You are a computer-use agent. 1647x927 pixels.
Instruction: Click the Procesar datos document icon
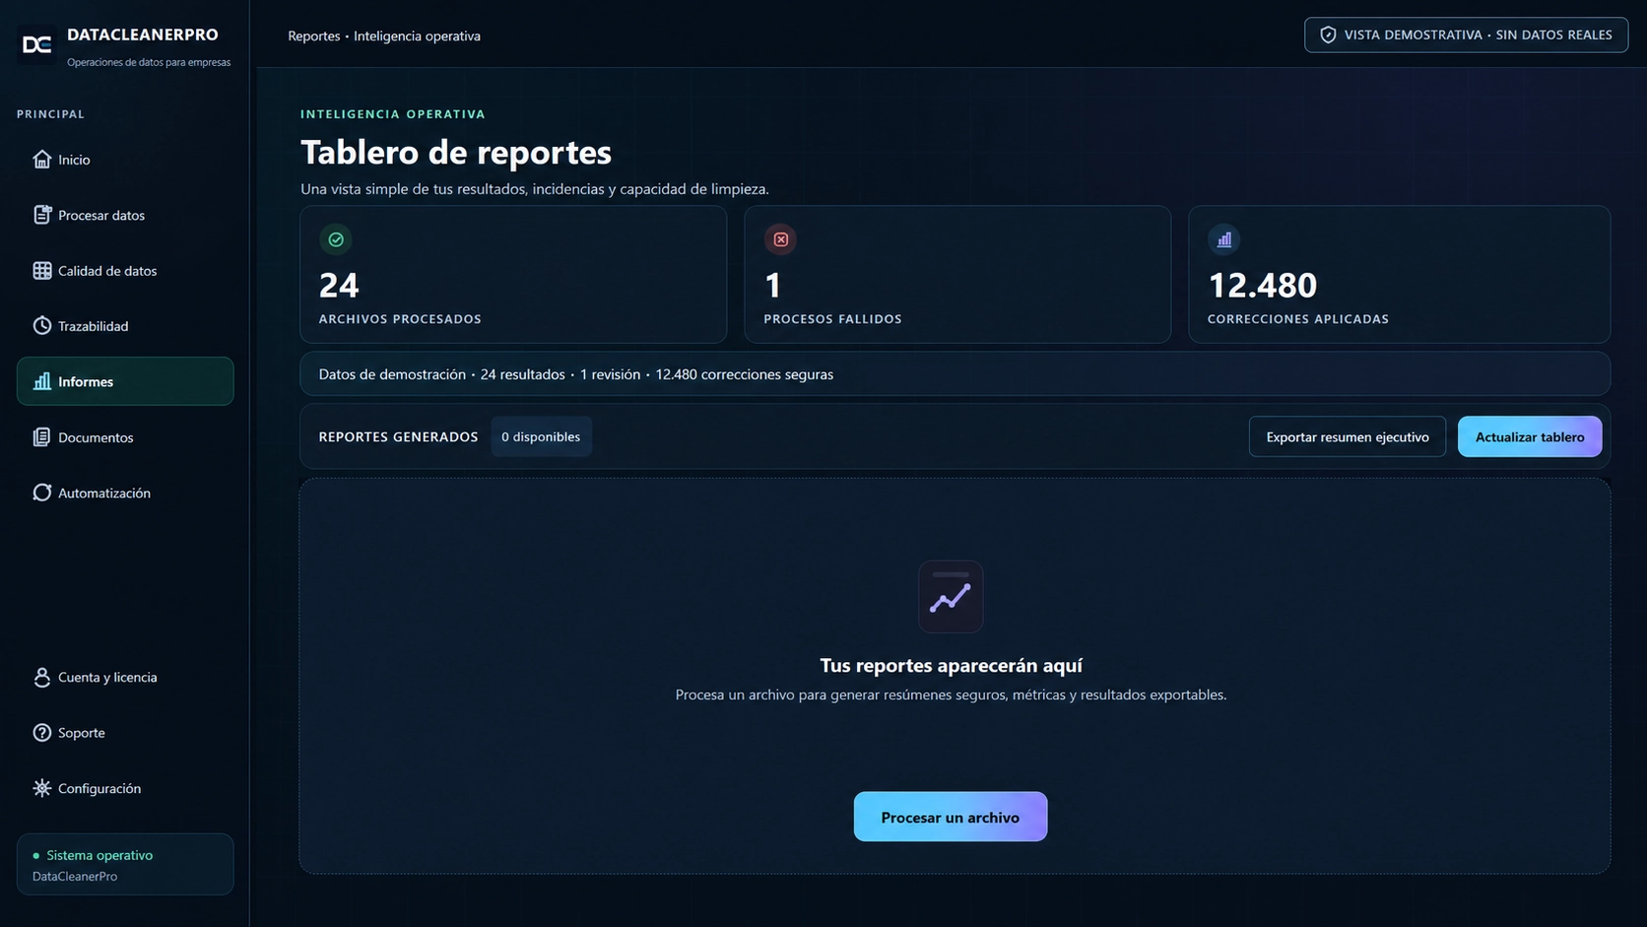tap(41, 215)
